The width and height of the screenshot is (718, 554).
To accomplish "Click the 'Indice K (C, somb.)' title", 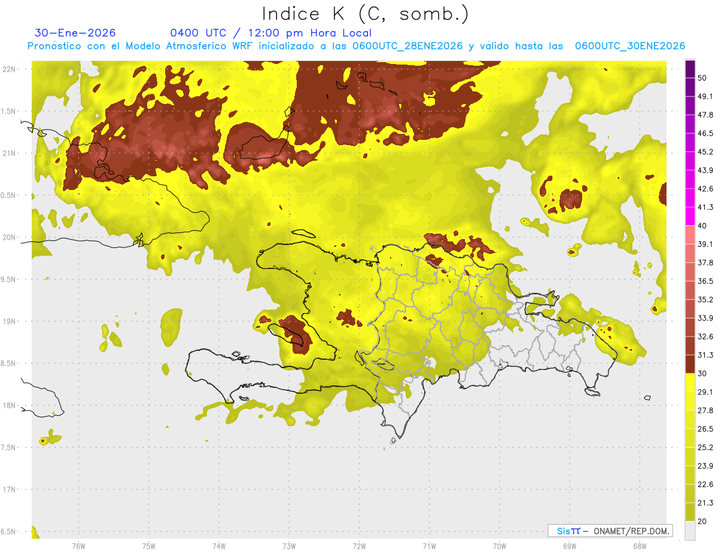I will click(365, 14).
